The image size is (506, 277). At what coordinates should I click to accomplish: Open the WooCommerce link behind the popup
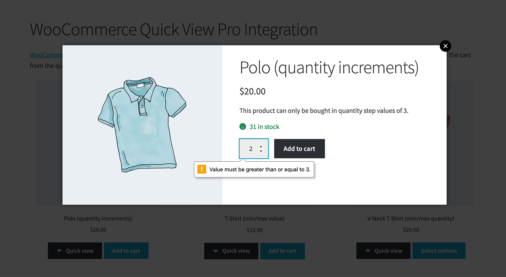(x=46, y=55)
